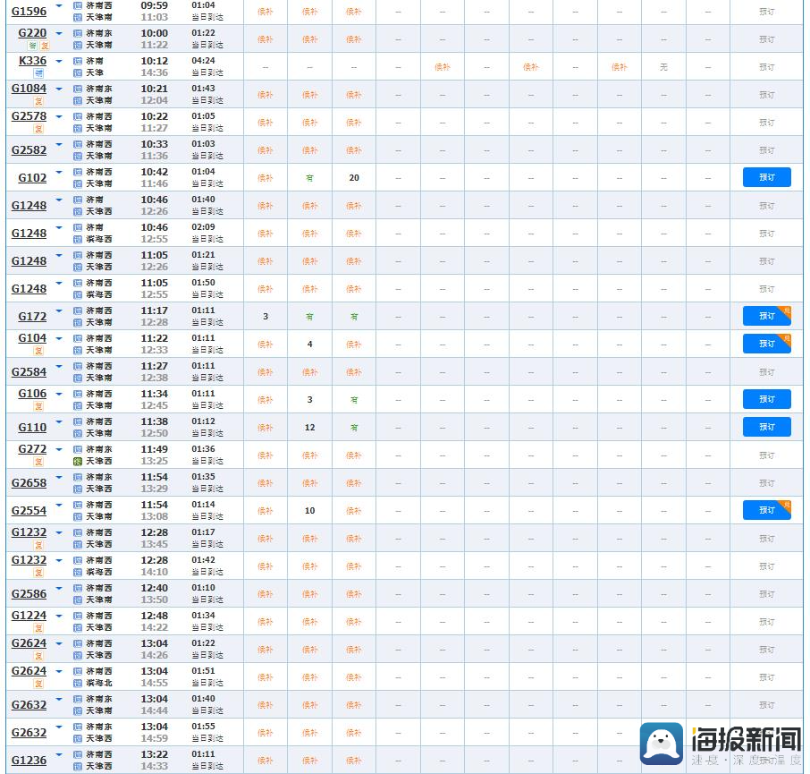Click the 复 badge under G2578
The width and height of the screenshot is (810, 774).
pyautogui.click(x=38, y=129)
